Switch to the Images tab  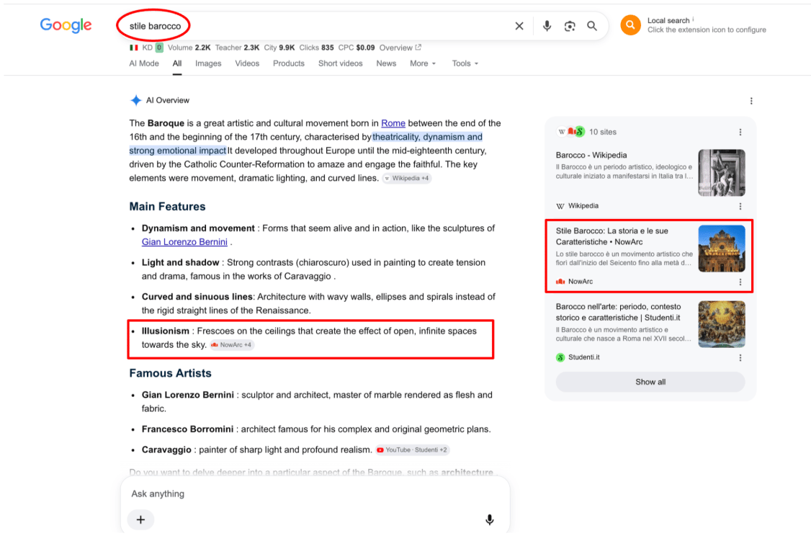[208, 63]
